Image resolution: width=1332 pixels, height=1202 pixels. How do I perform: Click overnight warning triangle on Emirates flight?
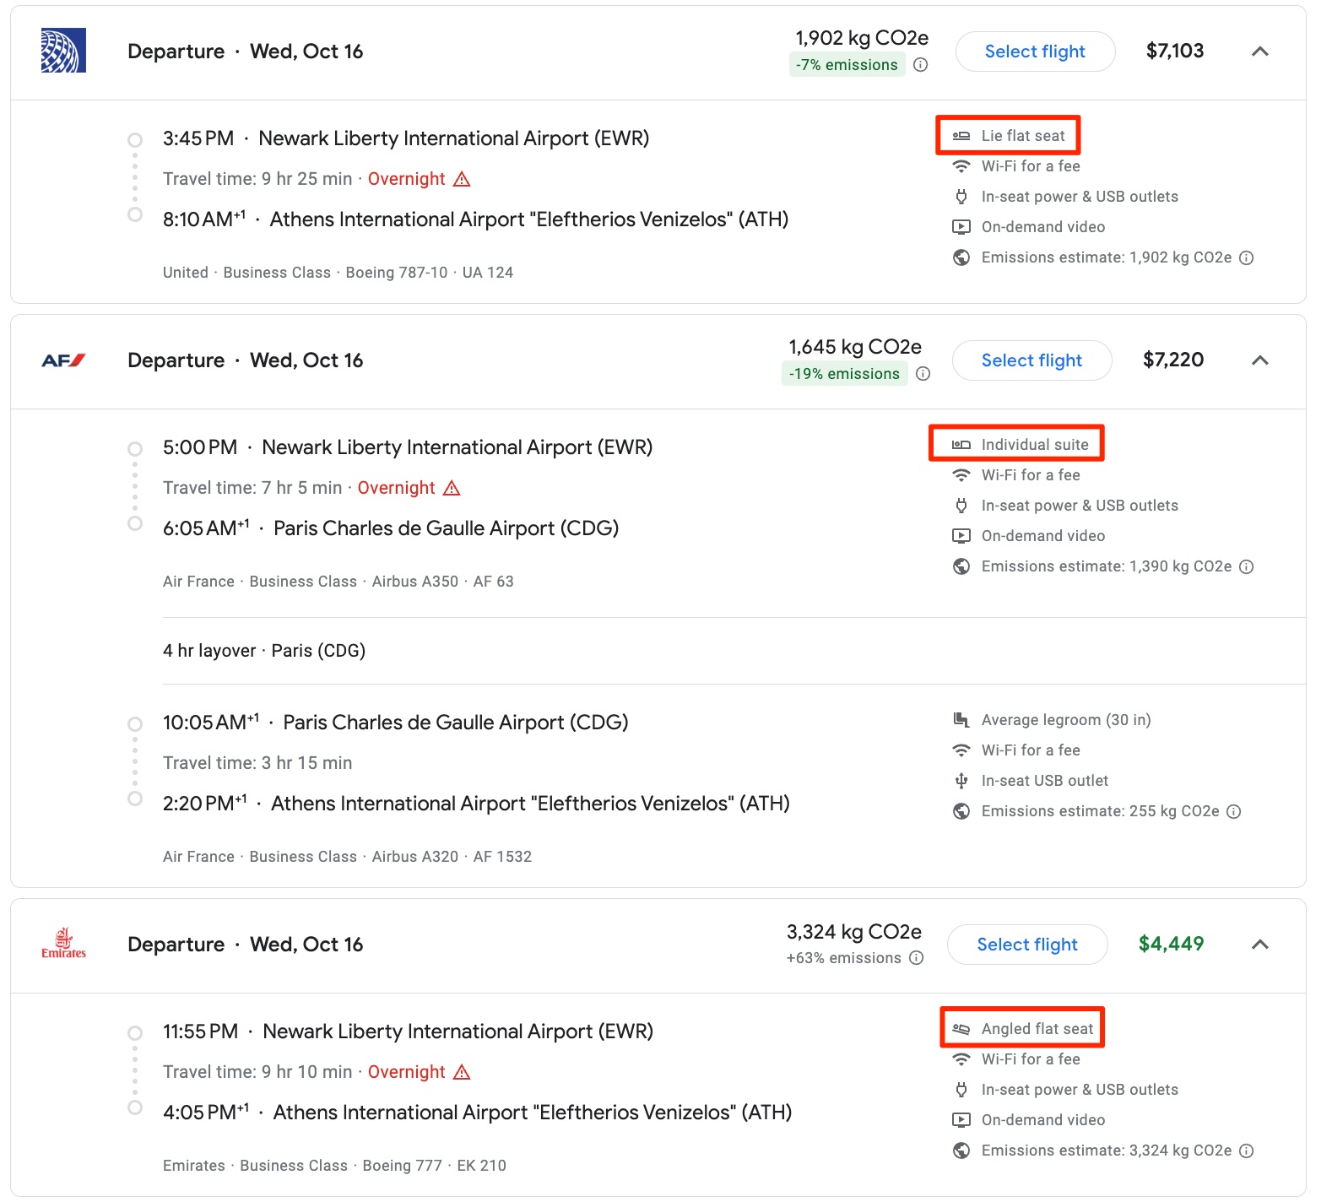462,1072
